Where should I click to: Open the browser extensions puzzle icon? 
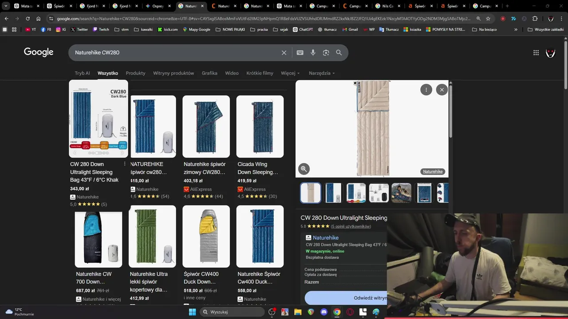[x=535, y=19]
